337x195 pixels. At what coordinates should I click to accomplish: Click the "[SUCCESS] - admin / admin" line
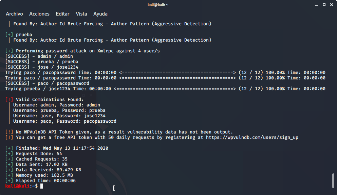click(39, 56)
